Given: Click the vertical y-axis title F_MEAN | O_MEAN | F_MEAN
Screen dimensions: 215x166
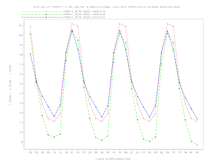Looking at the screenshot, I should [x=10, y=85].
